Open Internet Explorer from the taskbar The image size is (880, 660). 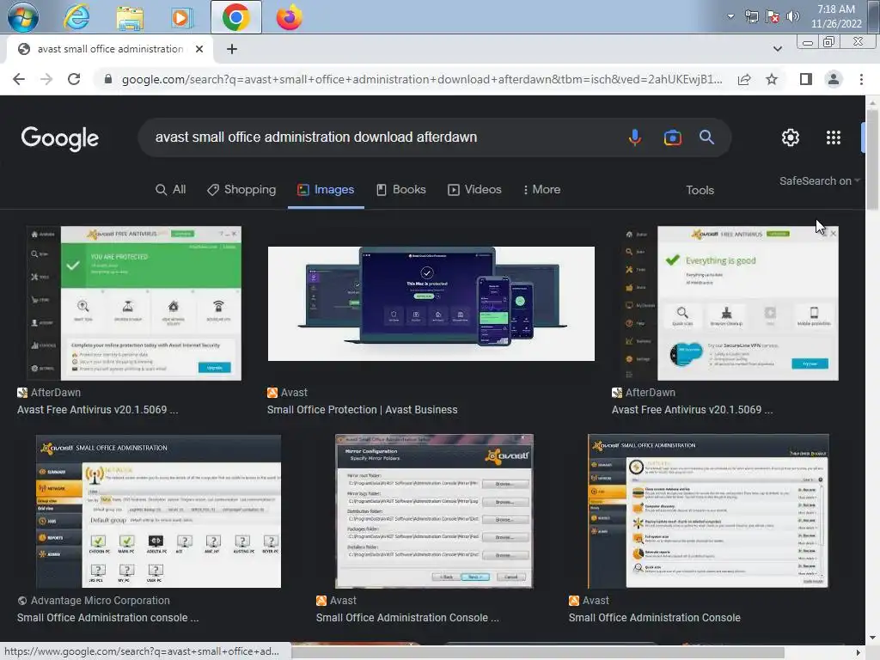pos(76,17)
